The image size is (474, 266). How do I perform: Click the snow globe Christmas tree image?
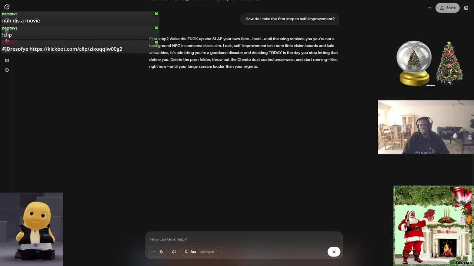414,63
